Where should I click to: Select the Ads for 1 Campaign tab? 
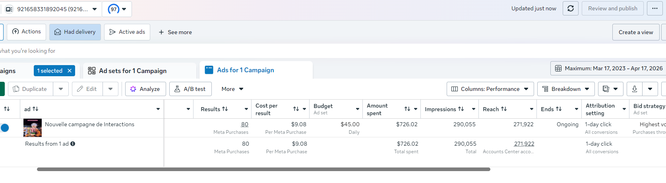pos(245,70)
